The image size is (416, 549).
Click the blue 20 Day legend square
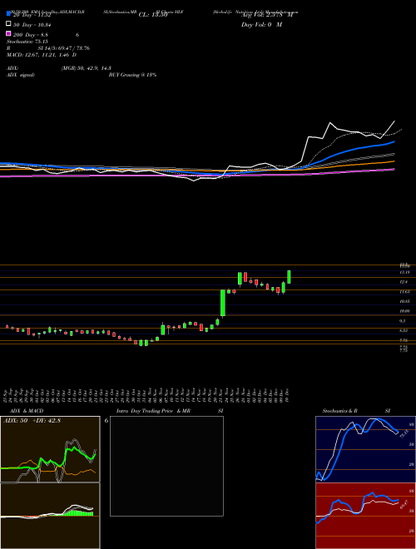pos(9,14)
